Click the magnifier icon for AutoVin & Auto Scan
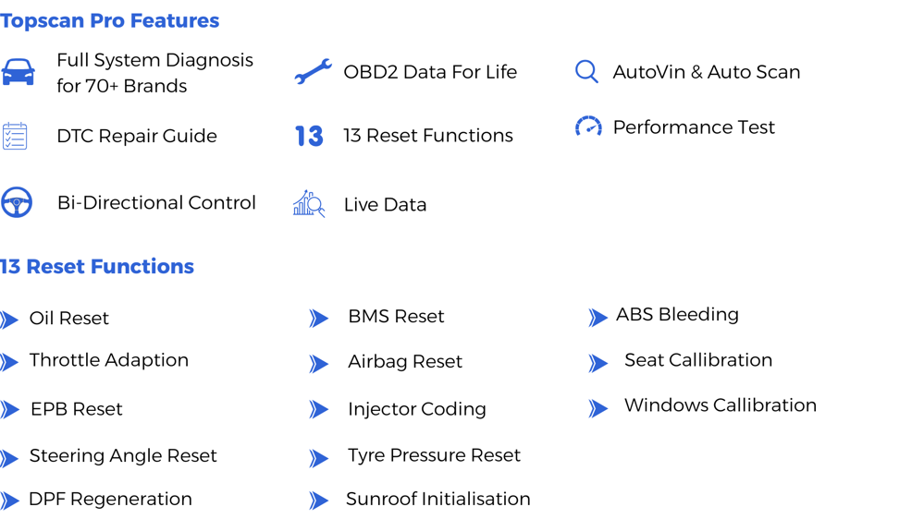This screenshot has height=519, width=924. tap(586, 72)
